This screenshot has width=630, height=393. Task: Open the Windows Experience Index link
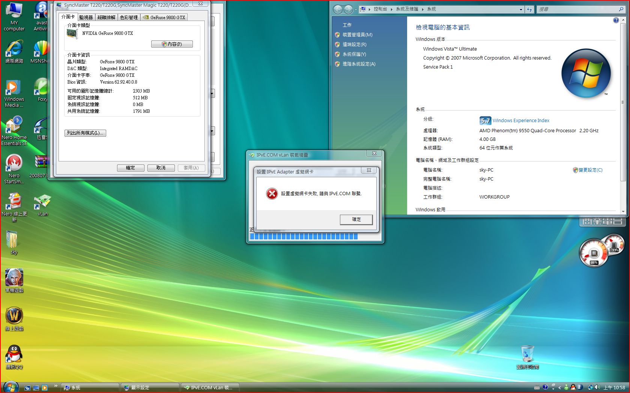[x=520, y=121]
